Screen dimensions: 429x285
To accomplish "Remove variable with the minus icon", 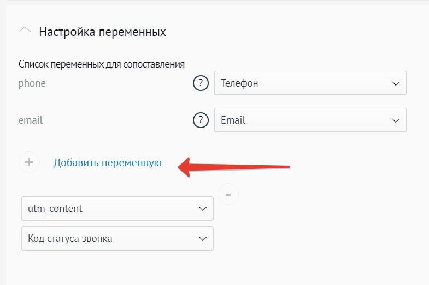I will pos(228,193).
